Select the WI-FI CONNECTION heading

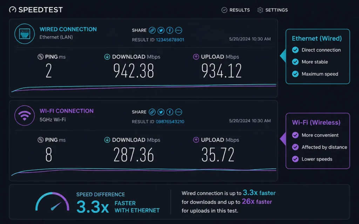67,111
